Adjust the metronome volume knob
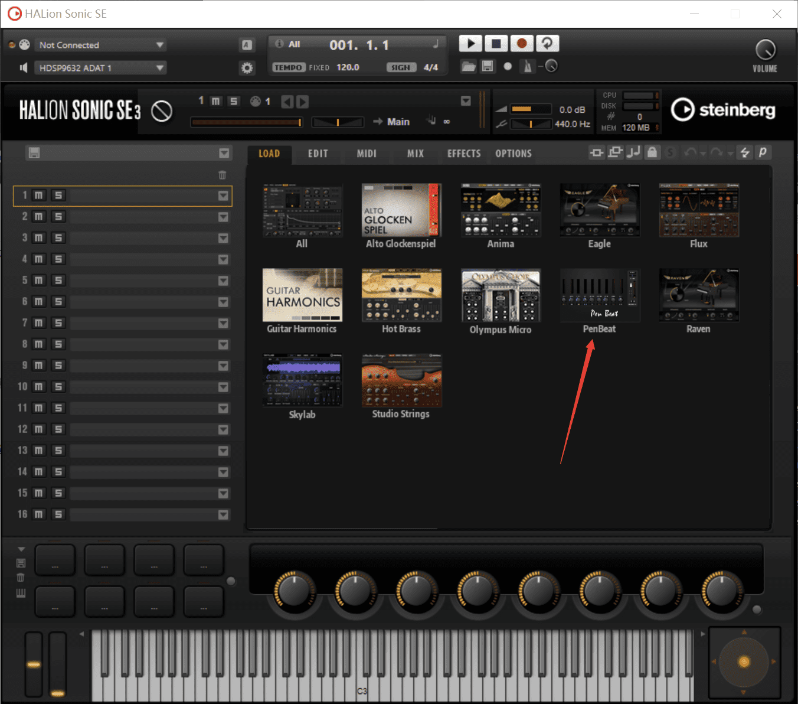798x704 pixels. coord(551,66)
